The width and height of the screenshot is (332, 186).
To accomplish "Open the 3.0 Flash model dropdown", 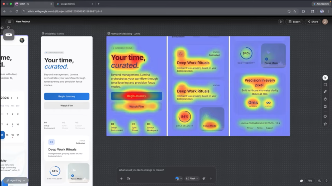I will pyautogui.click(x=192, y=179).
